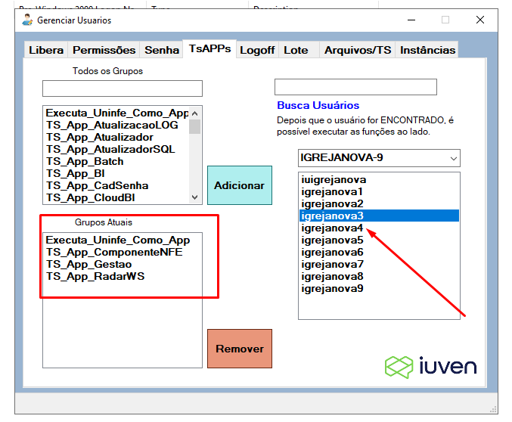Screen dimensions: 512x422
Task: Select TS_App_CadSenha group
Action: (117, 185)
